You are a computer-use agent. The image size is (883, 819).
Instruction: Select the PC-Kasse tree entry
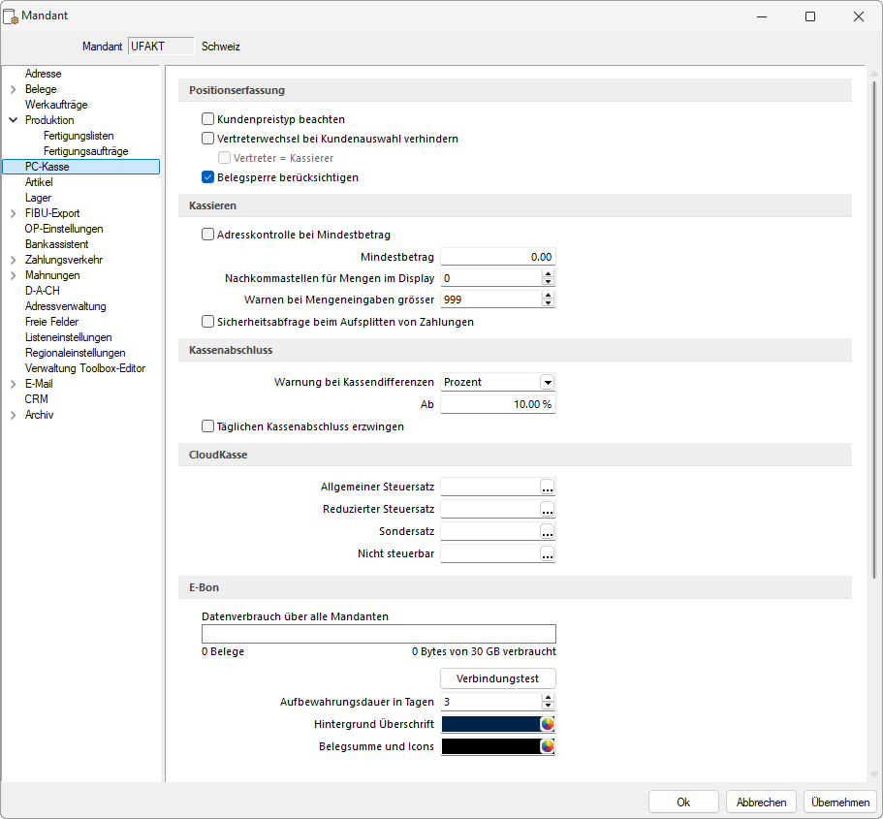81,167
